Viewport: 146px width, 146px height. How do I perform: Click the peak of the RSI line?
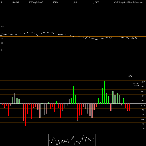29,32
